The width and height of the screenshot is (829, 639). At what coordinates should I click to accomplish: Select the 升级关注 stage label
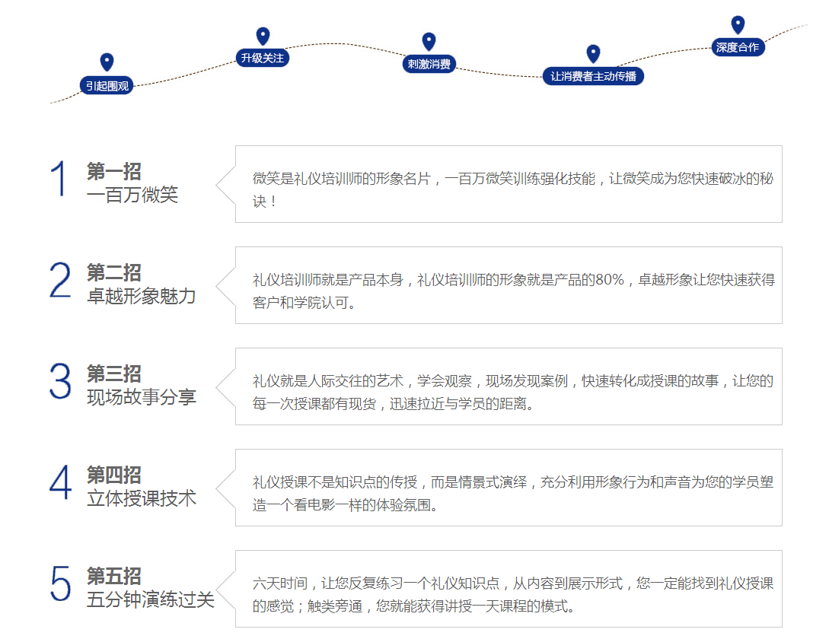[262, 58]
